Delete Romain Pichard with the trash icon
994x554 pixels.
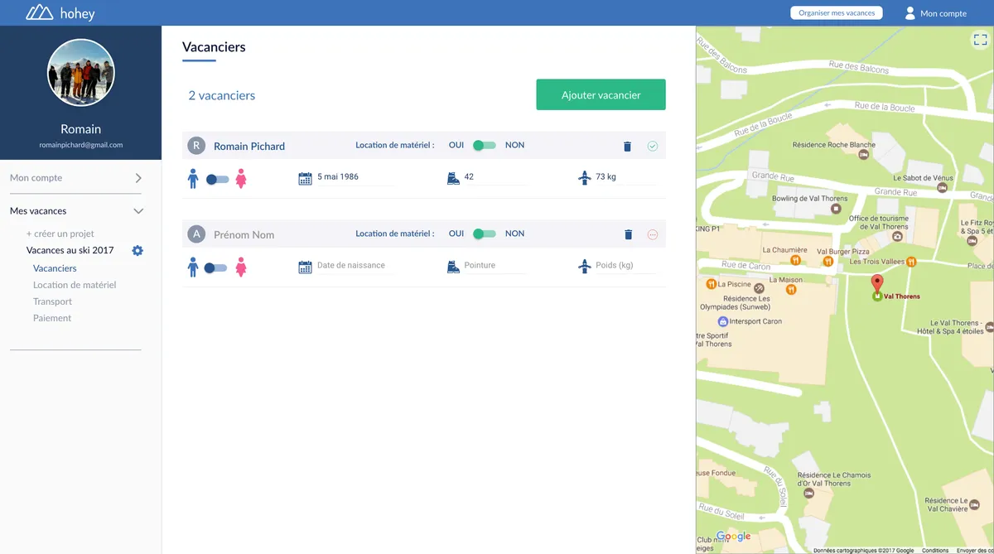tap(627, 146)
